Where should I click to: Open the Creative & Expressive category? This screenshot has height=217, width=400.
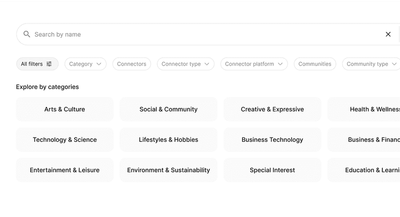[273, 109]
